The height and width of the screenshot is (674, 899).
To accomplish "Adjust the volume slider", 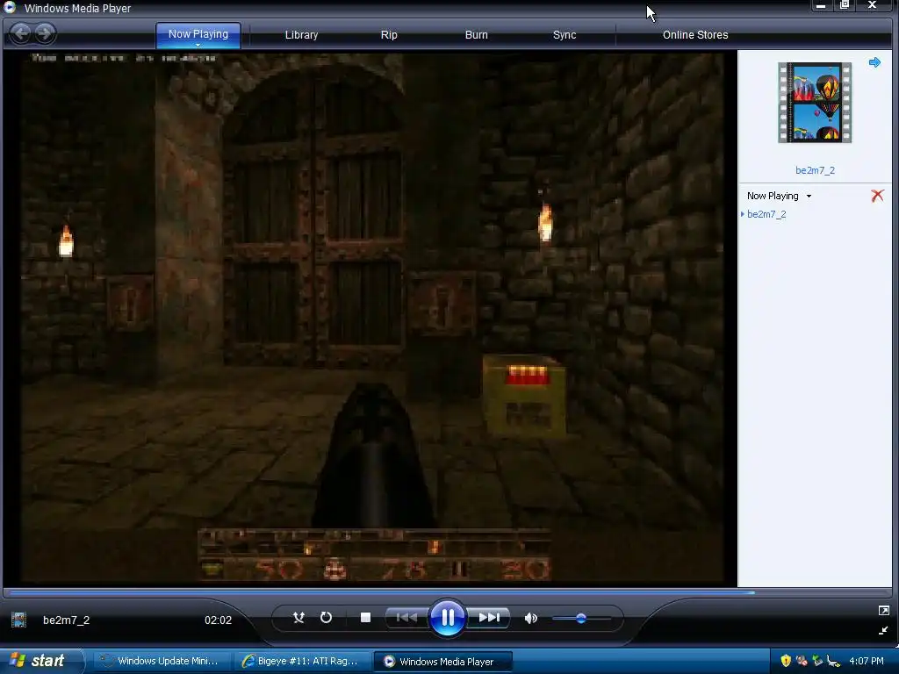I will [x=581, y=619].
